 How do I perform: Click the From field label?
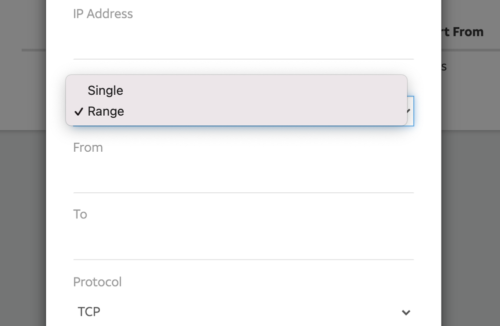[88, 148]
